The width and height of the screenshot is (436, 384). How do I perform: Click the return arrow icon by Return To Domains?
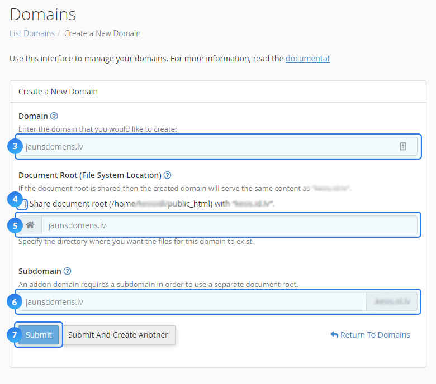coord(334,334)
